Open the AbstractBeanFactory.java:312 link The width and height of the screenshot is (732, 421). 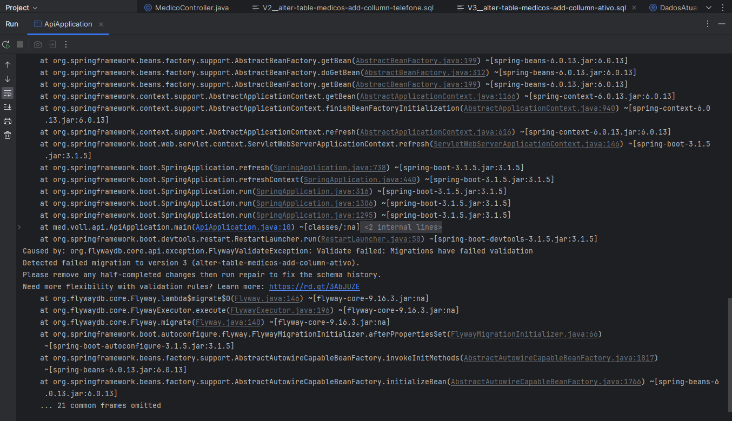[424, 73]
